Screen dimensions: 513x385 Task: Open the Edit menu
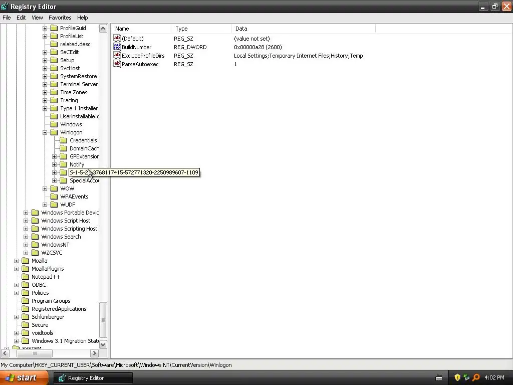point(21,18)
